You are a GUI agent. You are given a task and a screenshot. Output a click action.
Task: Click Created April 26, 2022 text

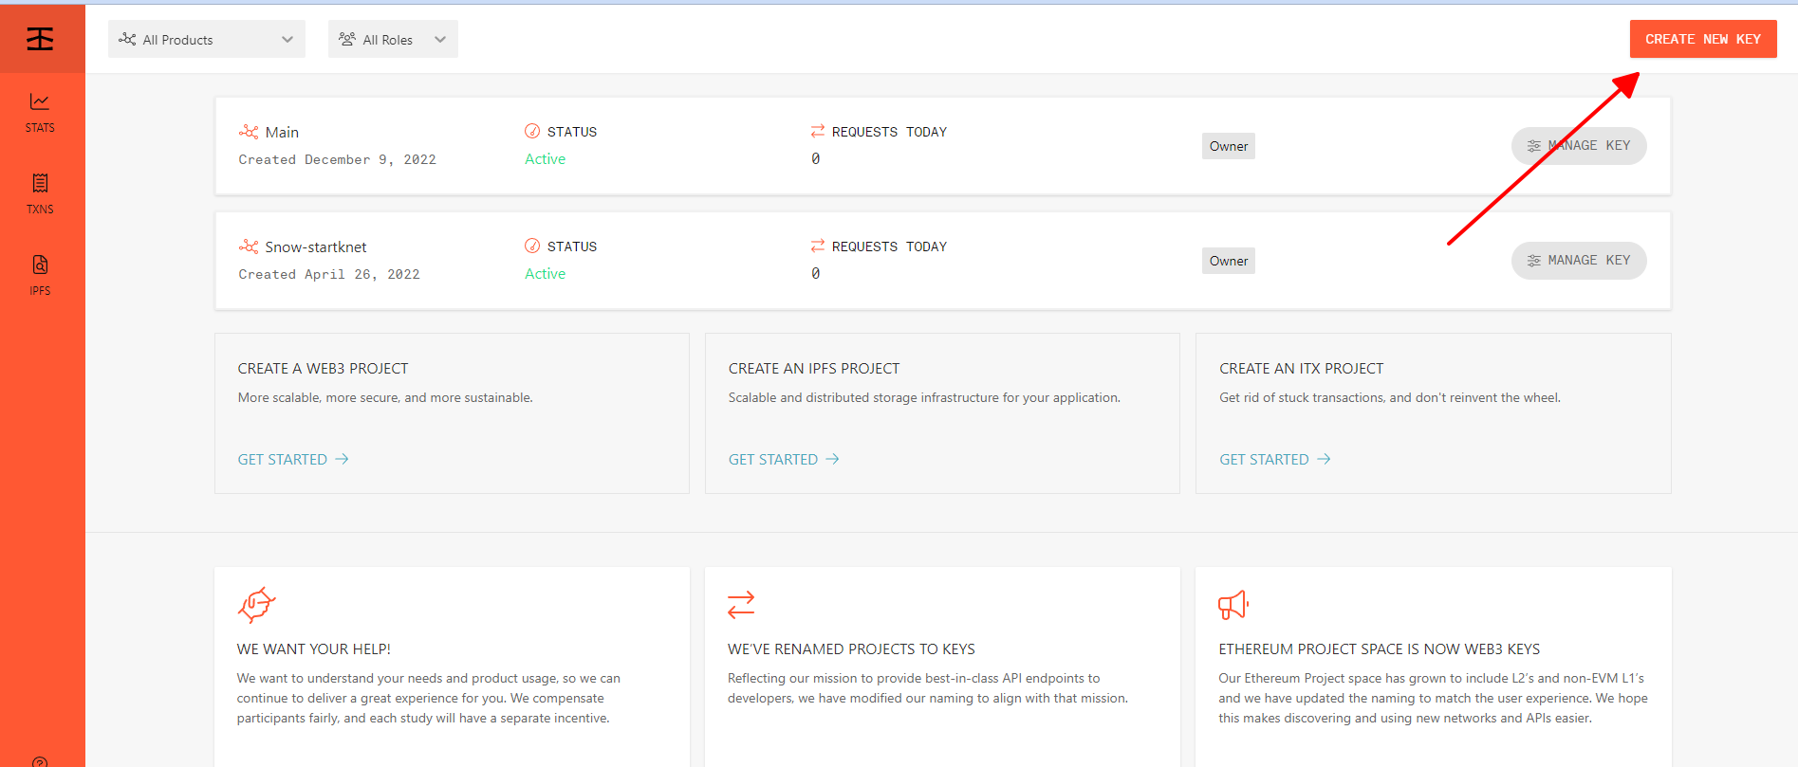tap(329, 275)
